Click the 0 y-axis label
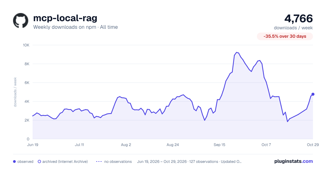The width and height of the screenshot is (326, 171). (x=29, y=139)
